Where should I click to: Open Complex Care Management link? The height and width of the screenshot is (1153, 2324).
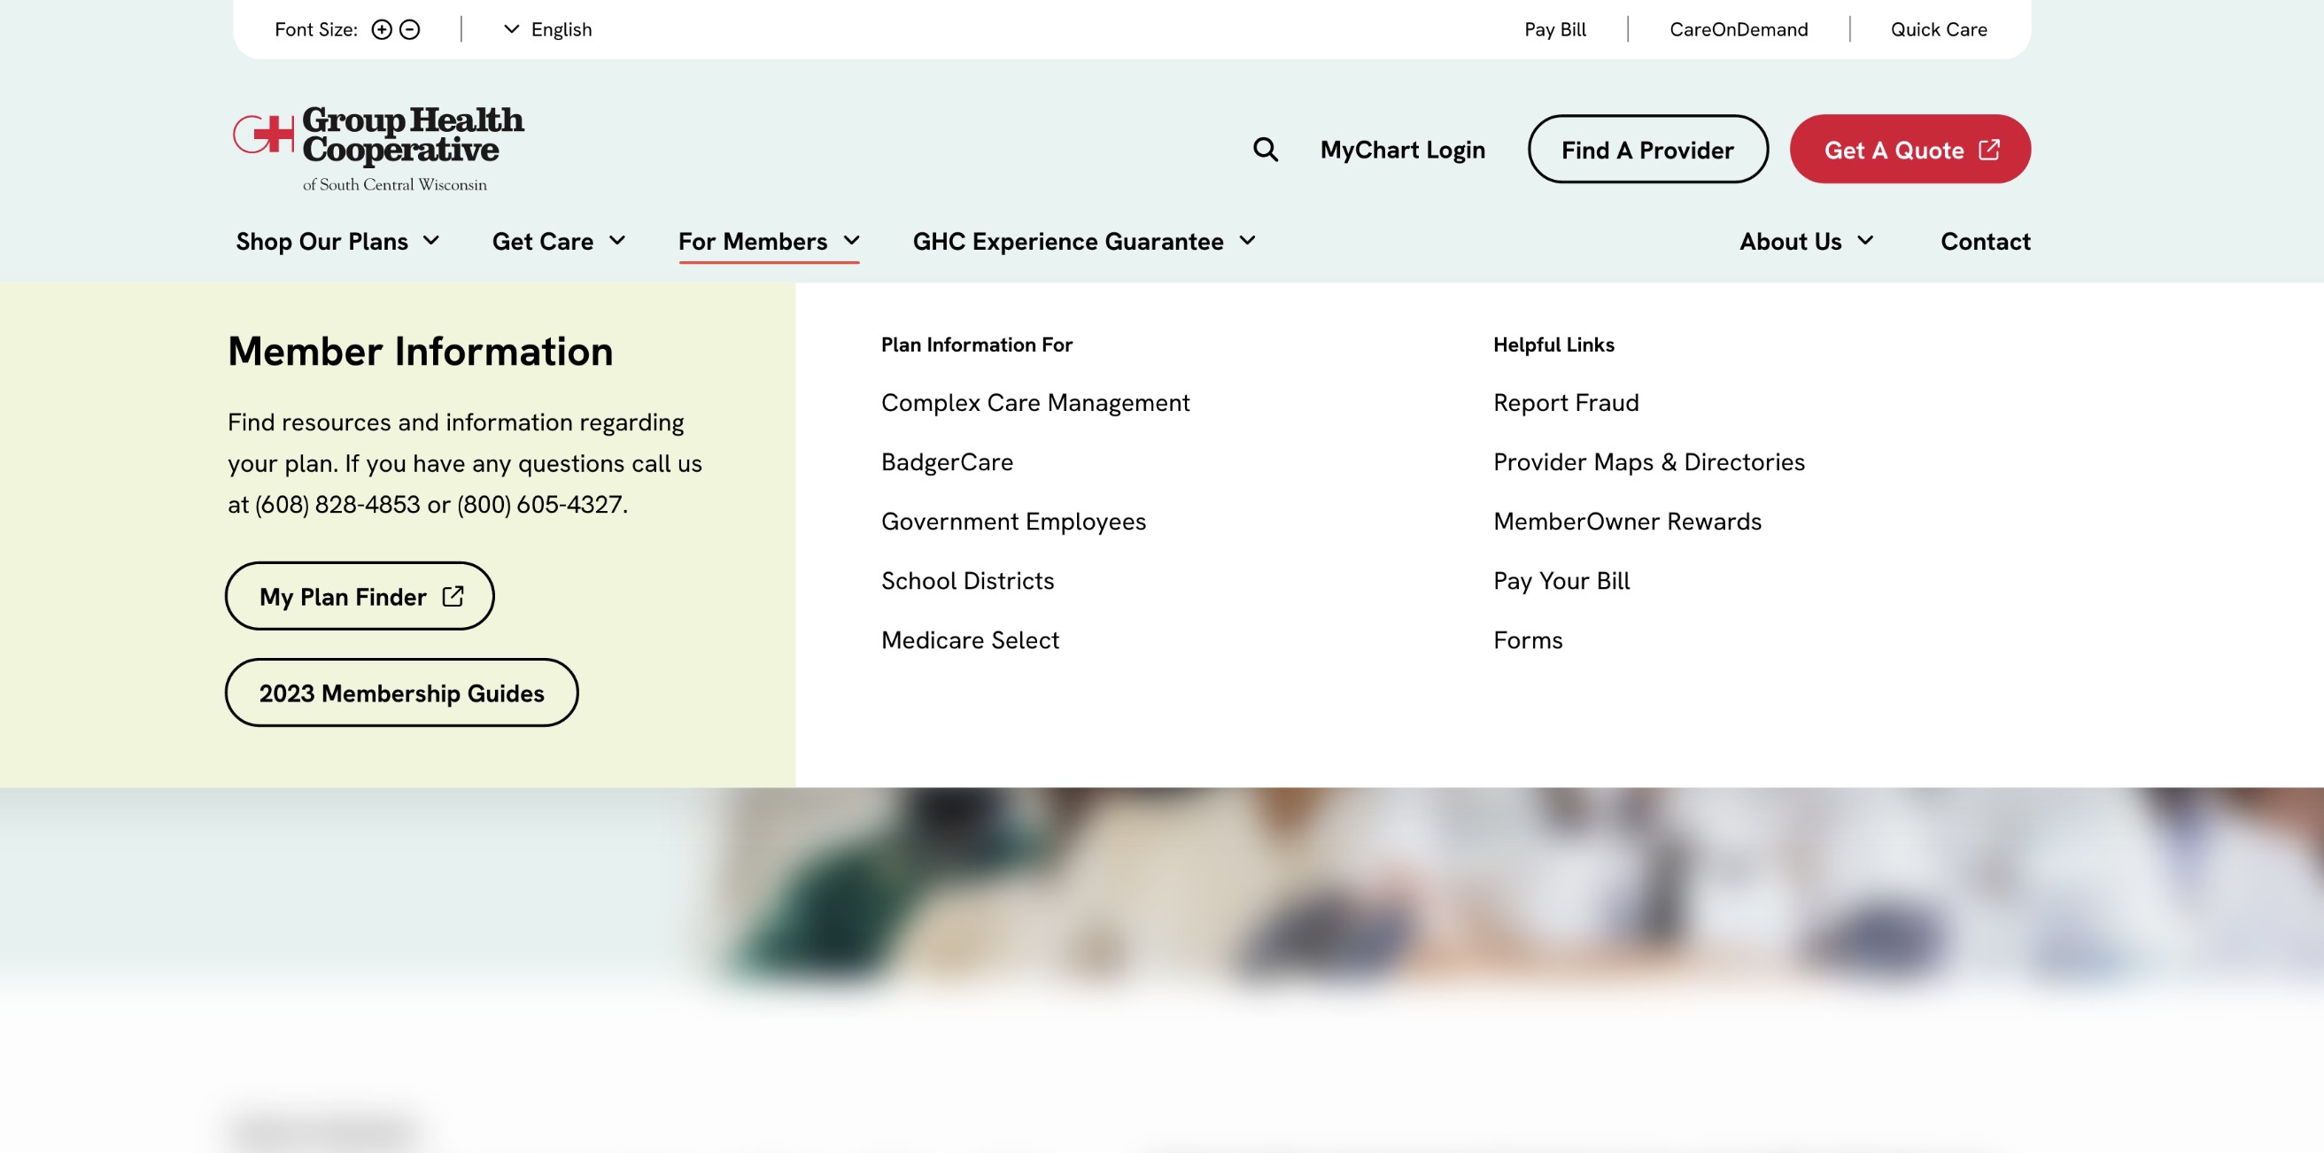pyautogui.click(x=1034, y=402)
